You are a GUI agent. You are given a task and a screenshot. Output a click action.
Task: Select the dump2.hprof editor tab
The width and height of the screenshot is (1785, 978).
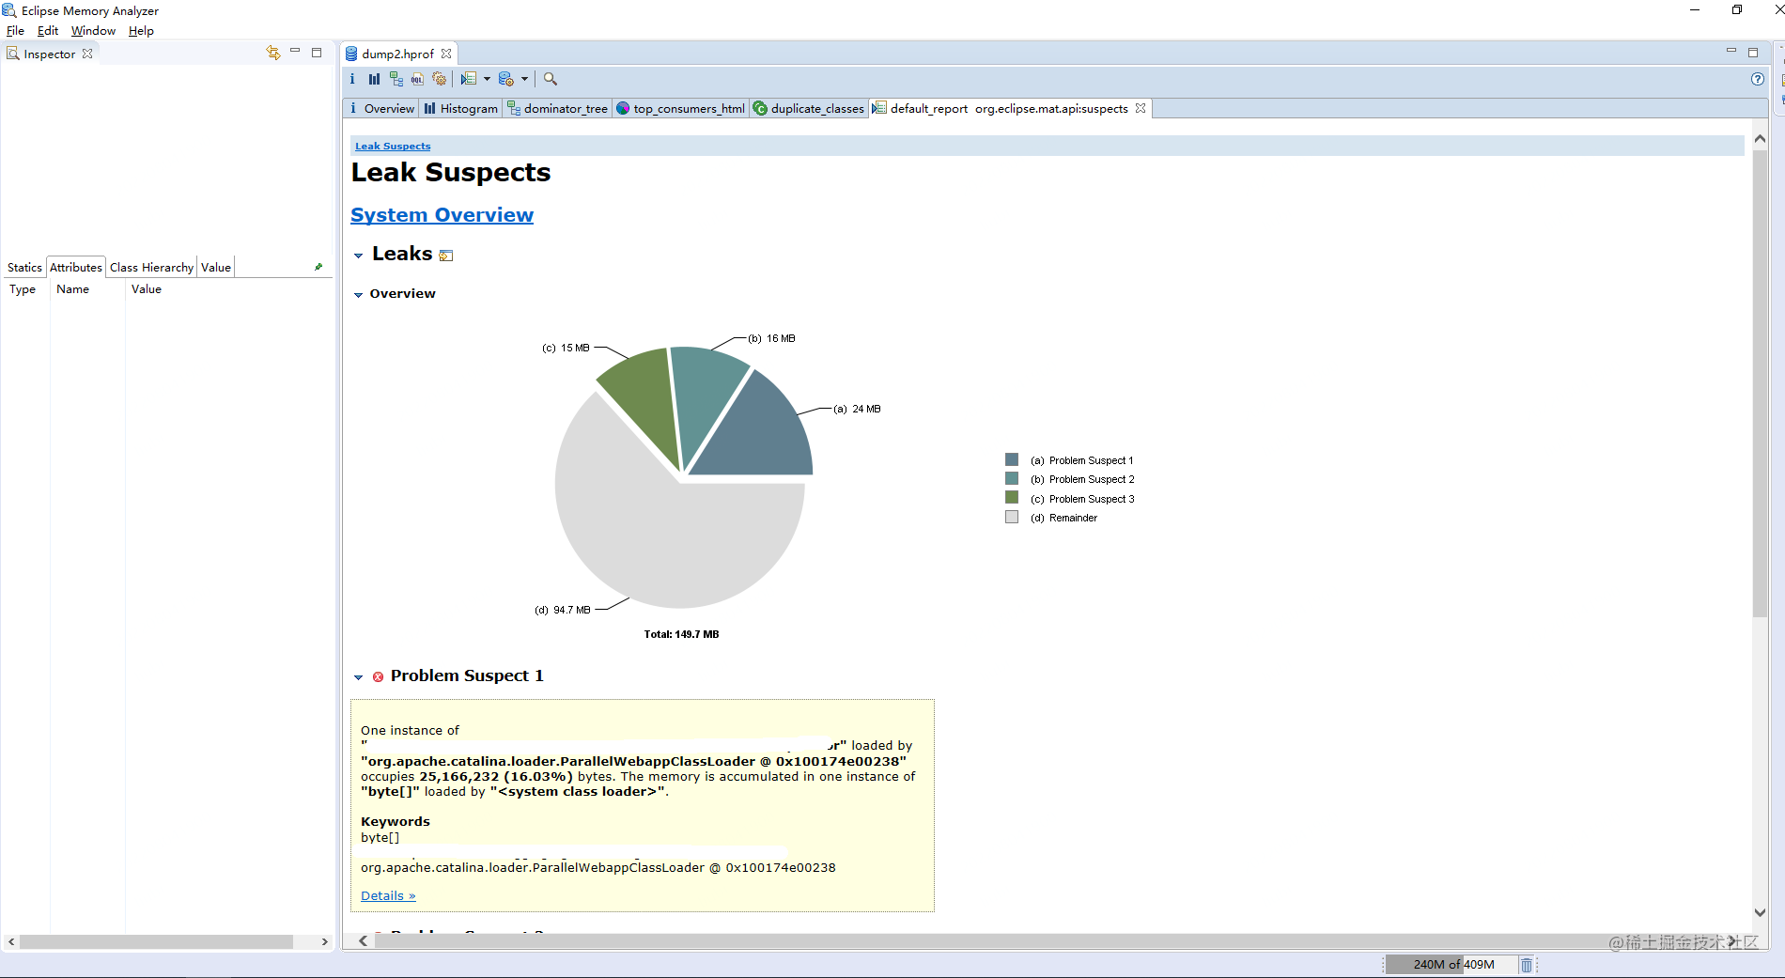pos(397,54)
